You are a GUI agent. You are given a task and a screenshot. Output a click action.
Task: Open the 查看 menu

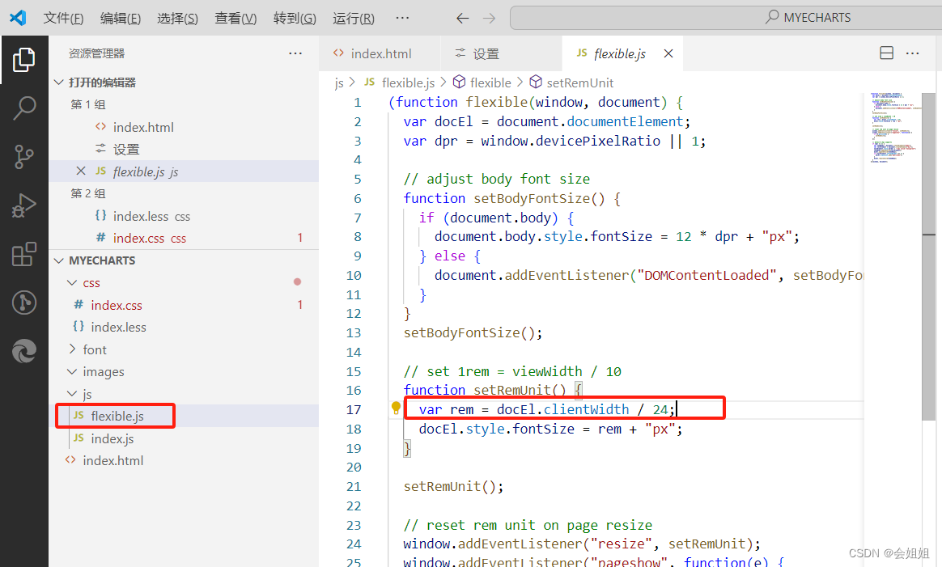click(235, 17)
